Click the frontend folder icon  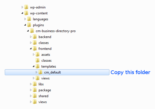pos(35,48)
